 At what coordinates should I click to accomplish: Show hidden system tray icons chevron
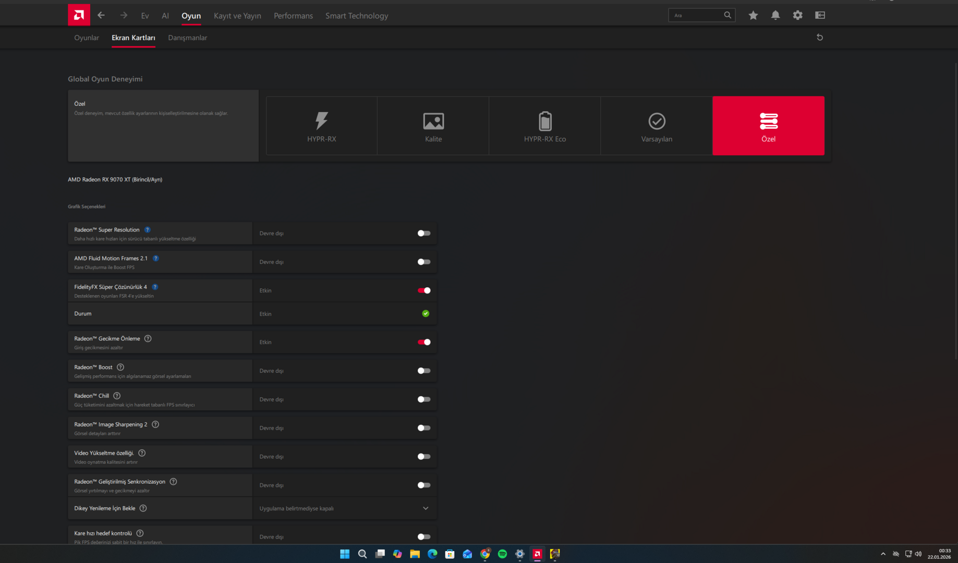883,554
